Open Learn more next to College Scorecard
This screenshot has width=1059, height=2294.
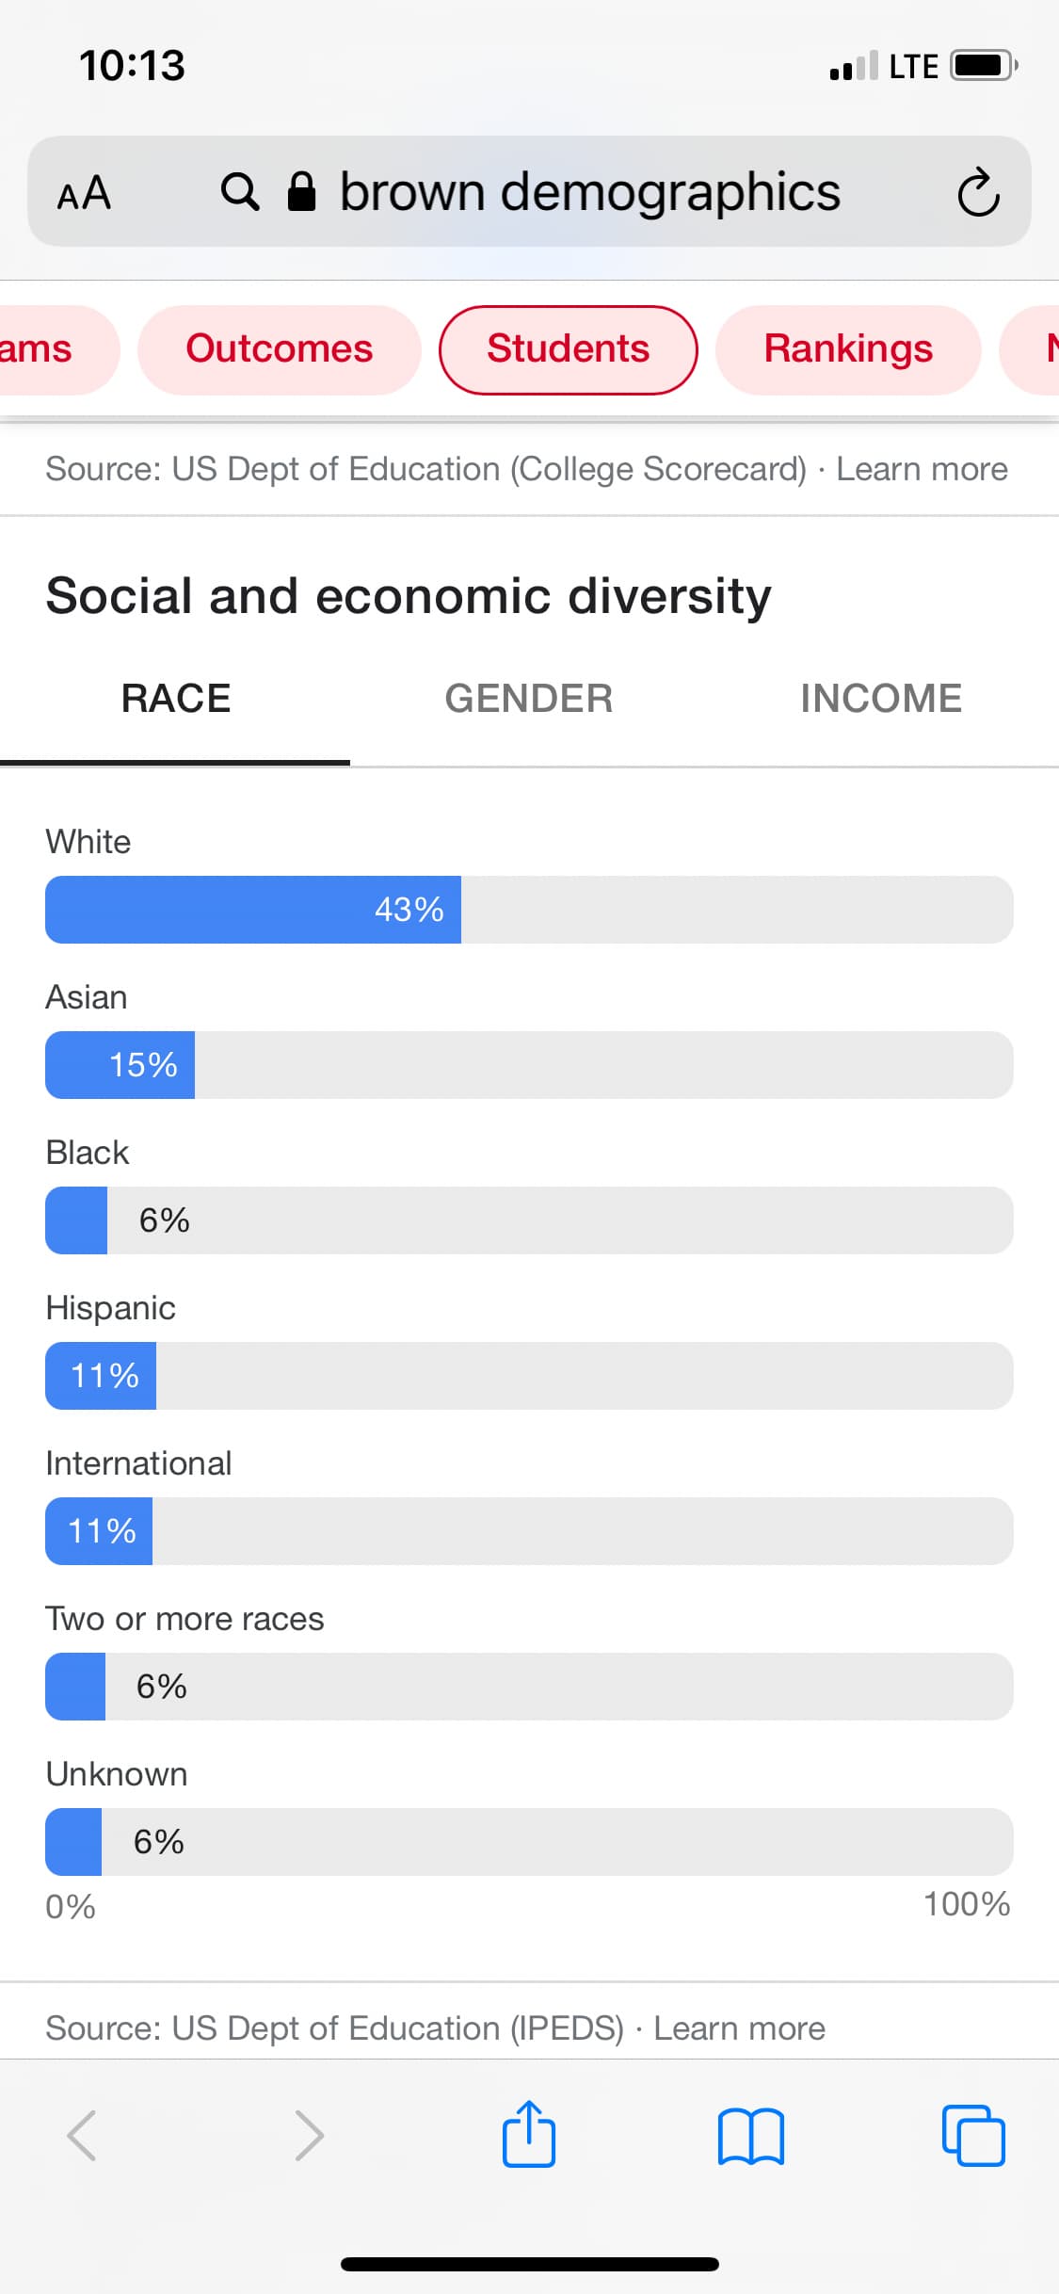point(922,469)
